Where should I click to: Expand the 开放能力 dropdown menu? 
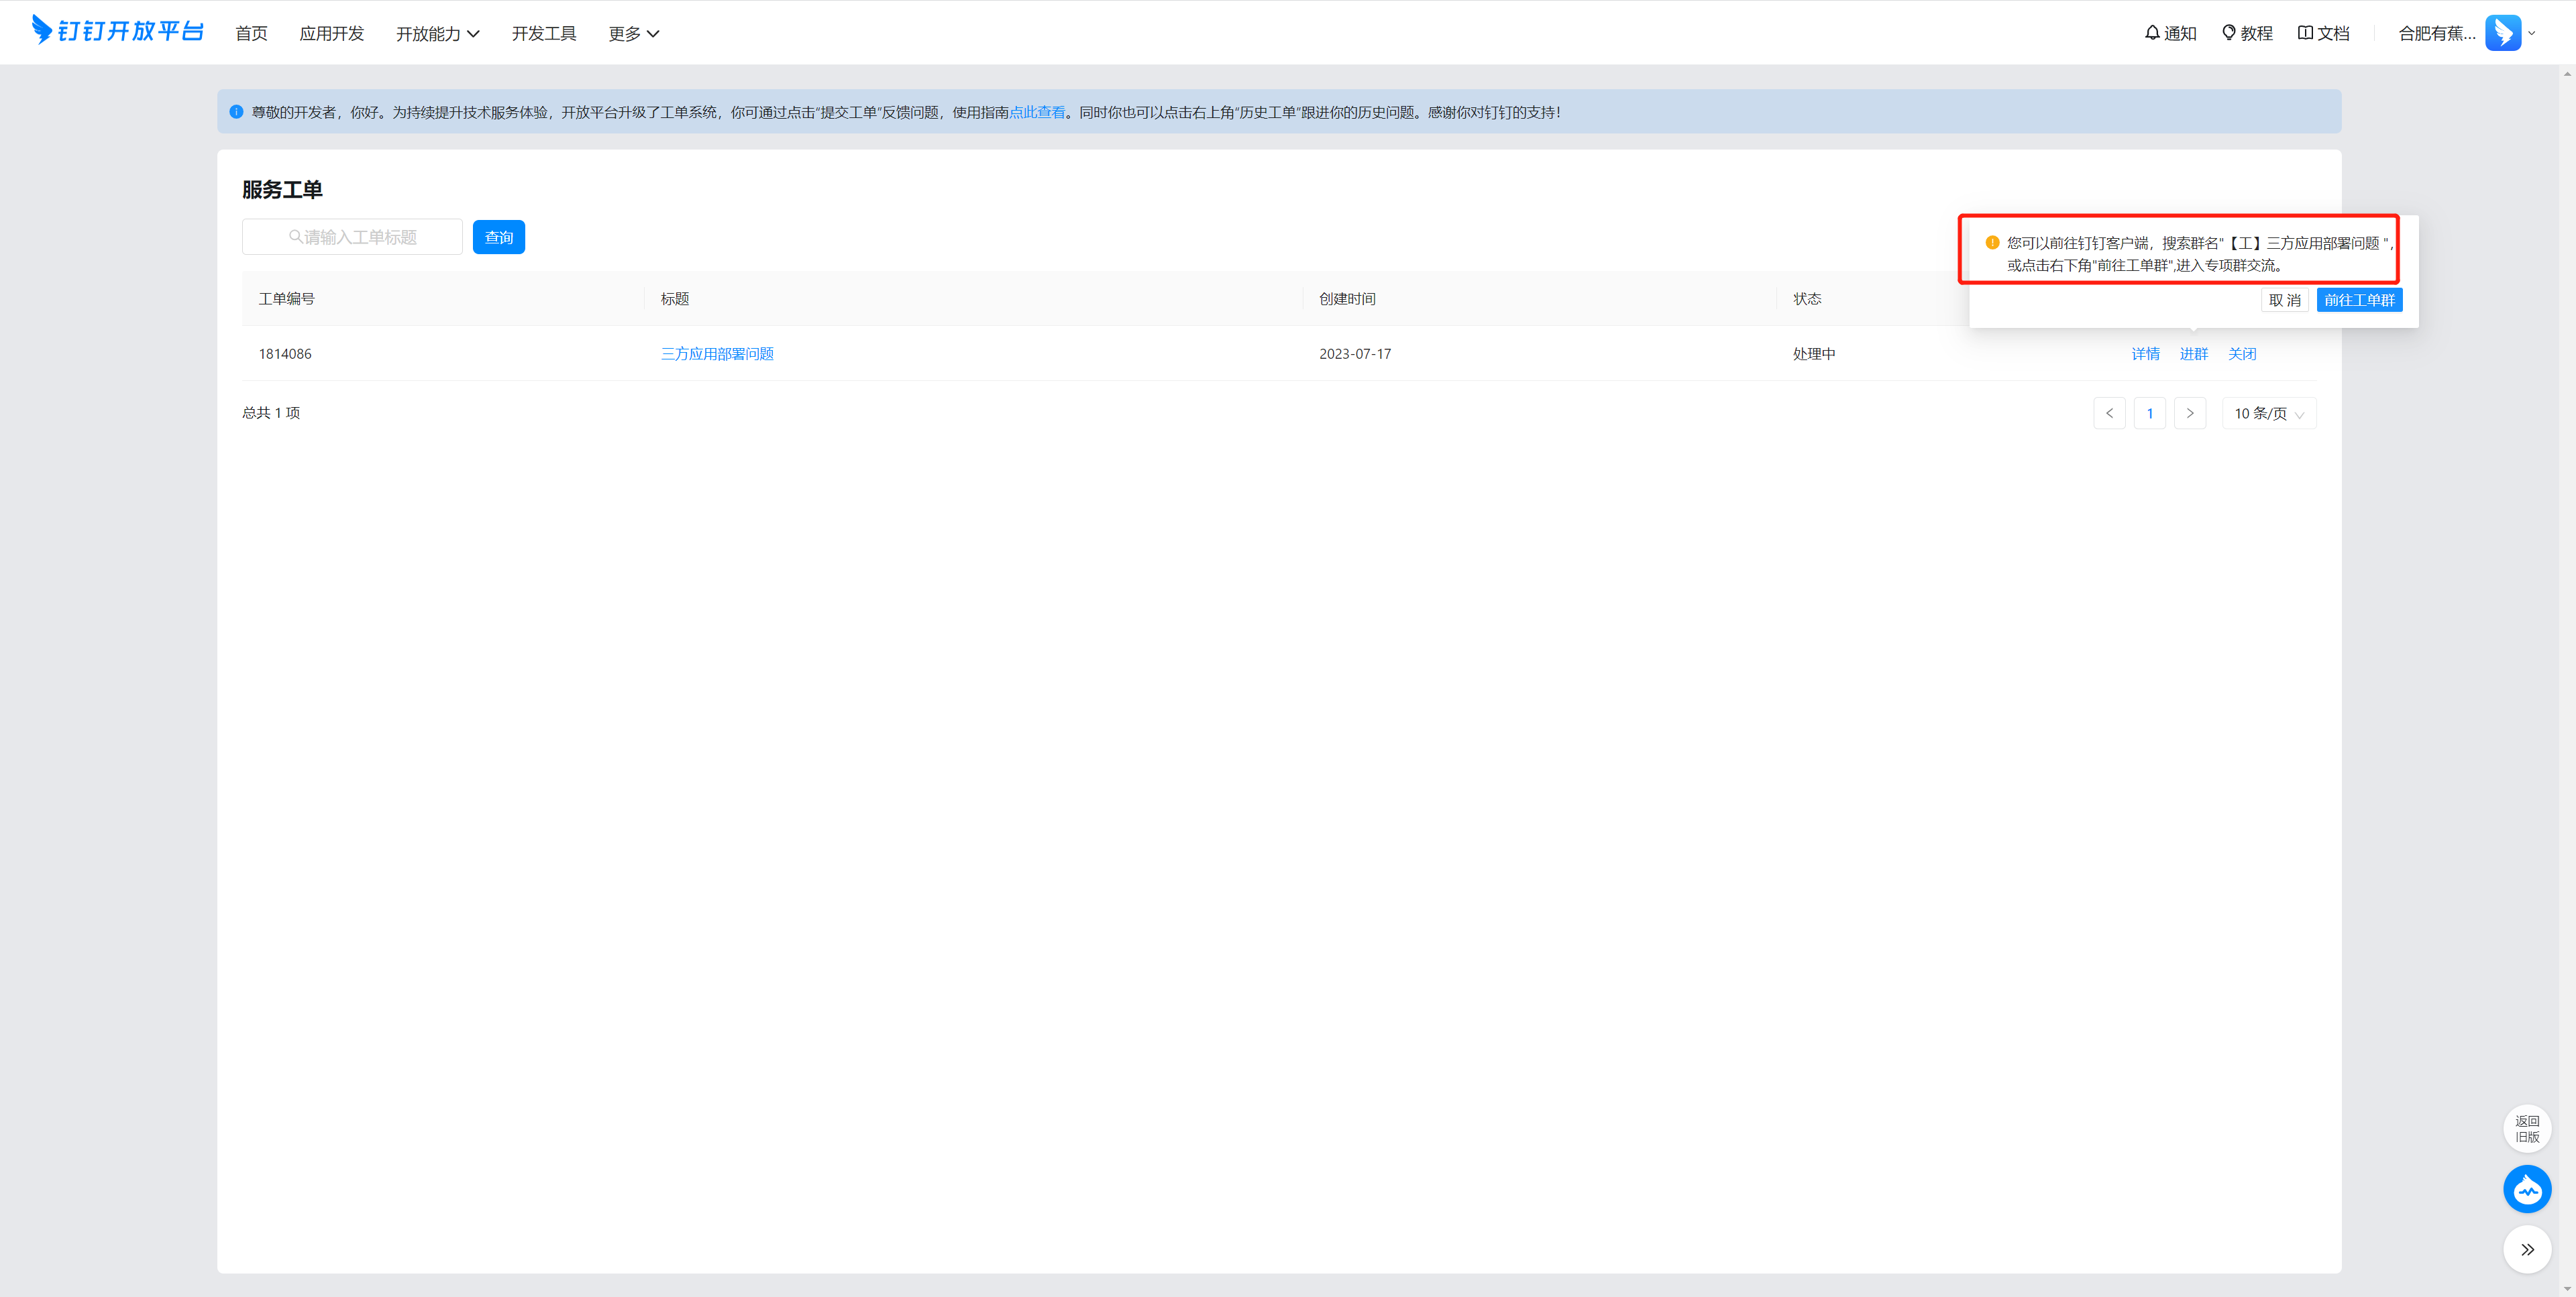(438, 33)
